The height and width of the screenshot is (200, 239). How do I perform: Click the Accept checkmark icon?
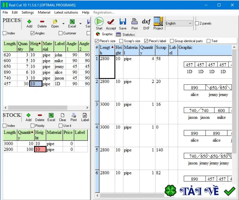tap(111, 22)
